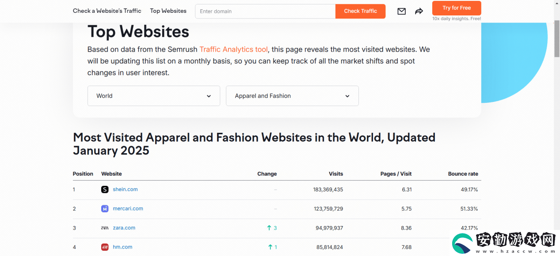Open the shein.com link
560x256 pixels.
pos(125,189)
